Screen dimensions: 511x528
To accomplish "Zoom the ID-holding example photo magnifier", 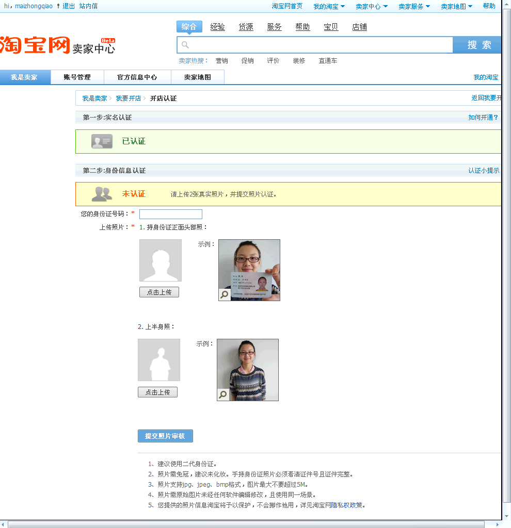I will point(225,294).
